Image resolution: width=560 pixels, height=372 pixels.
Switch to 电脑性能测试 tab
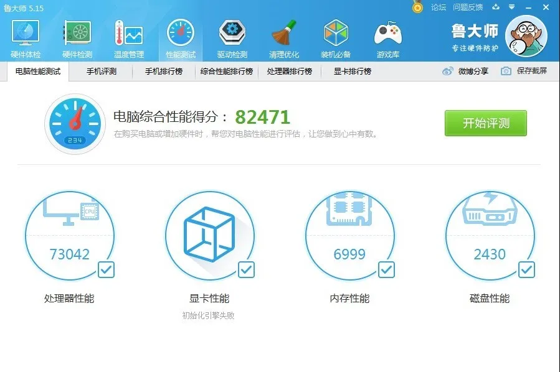tap(38, 72)
